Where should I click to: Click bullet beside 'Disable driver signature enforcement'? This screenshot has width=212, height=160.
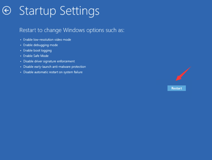coord(20,62)
